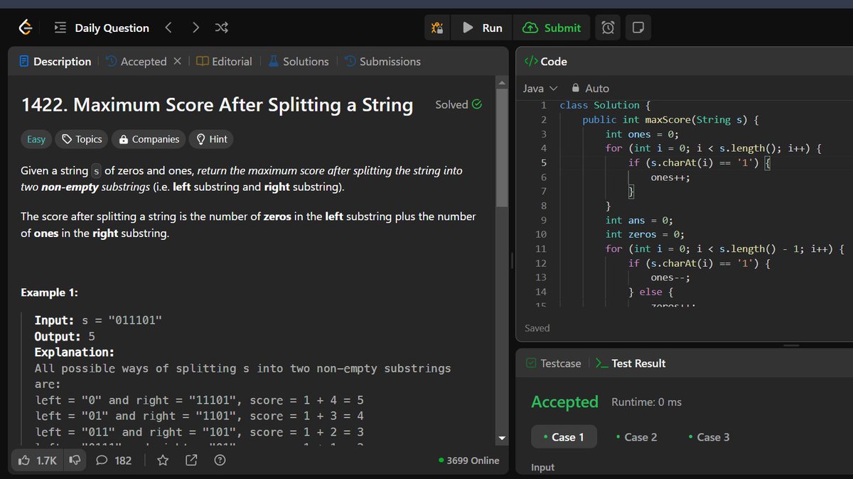Click line number 5 in editor gutter

coord(543,163)
